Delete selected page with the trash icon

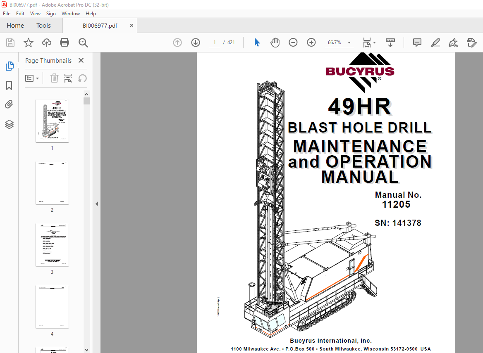54,78
